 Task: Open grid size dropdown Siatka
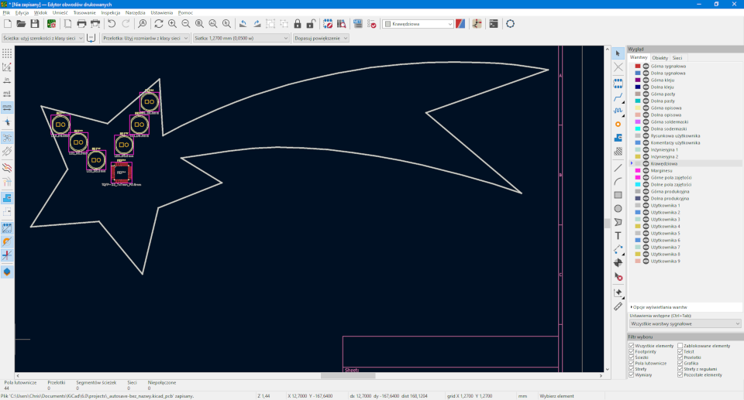(240, 38)
